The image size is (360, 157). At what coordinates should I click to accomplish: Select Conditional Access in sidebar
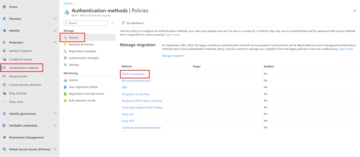pyautogui.click(x=20, y=59)
